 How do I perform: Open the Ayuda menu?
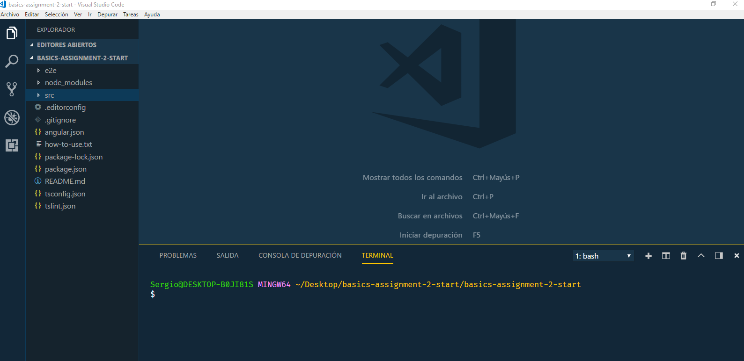(x=152, y=14)
